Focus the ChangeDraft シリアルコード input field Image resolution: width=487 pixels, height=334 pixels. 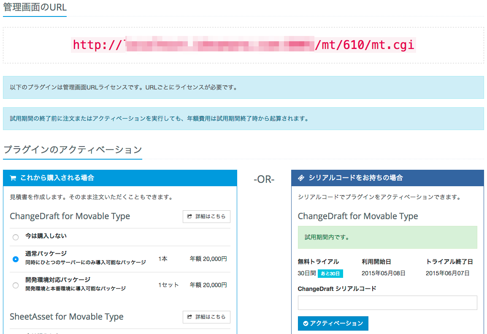point(387,303)
